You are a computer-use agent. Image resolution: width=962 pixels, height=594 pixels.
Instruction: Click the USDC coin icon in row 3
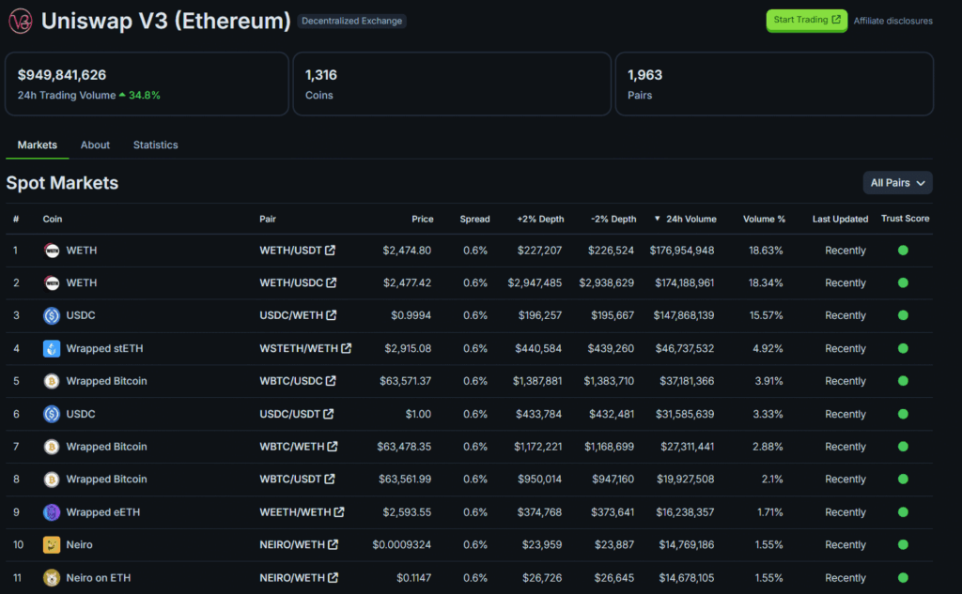(52, 315)
